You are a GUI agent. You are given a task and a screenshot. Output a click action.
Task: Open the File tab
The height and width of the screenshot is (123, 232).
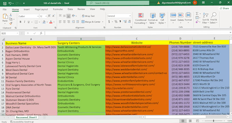[4, 9]
